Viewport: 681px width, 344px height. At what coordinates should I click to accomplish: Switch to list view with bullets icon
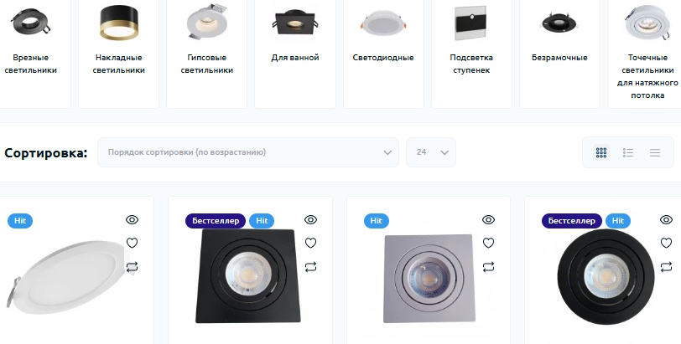click(628, 152)
